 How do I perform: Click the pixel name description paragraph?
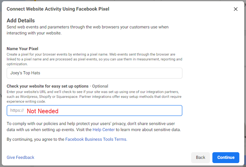[94, 59]
